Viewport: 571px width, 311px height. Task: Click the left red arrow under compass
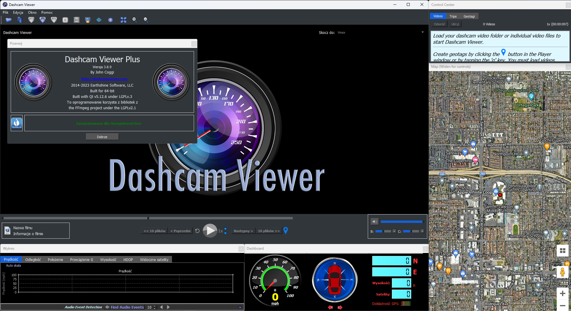tap(330, 307)
